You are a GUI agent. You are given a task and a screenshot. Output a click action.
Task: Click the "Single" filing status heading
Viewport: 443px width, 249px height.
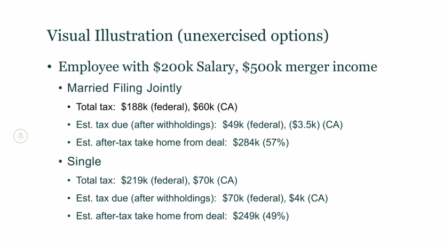pos(84,162)
